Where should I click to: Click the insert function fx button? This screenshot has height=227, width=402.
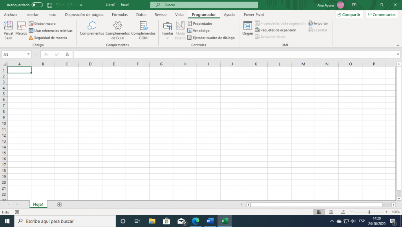(68, 54)
